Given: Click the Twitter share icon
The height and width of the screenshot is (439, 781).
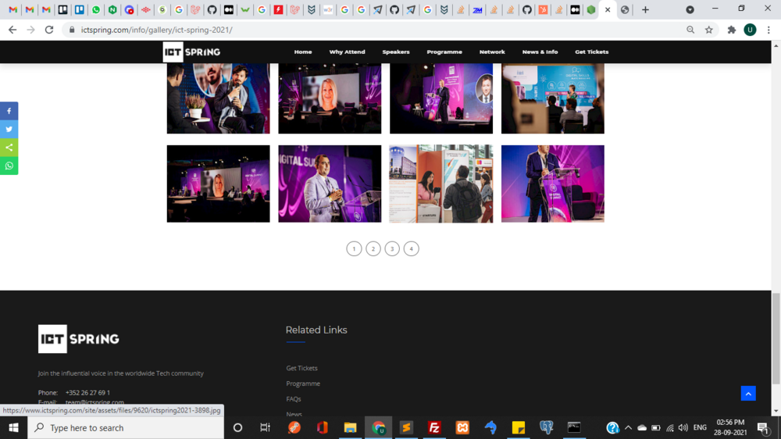Looking at the screenshot, I should tap(9, 130).
